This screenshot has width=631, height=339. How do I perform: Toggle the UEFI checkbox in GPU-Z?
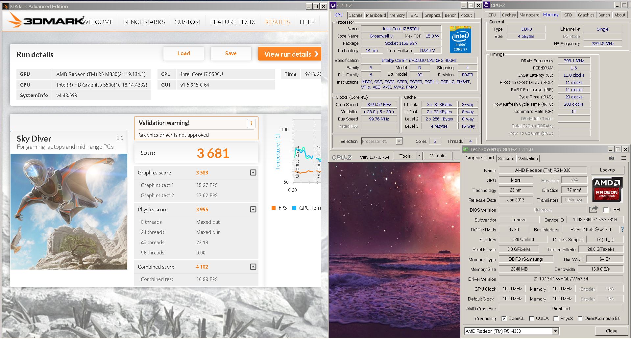606,210
